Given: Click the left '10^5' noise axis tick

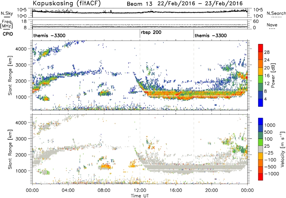Looking at the screenshot, I should (22, 10).
